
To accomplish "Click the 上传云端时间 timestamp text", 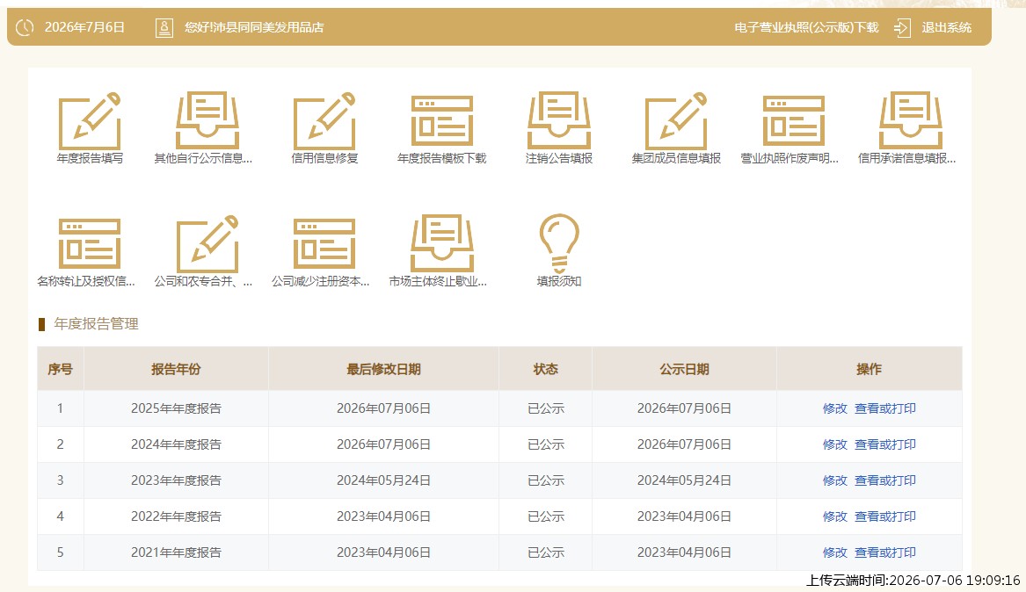I will coord(913,581).
